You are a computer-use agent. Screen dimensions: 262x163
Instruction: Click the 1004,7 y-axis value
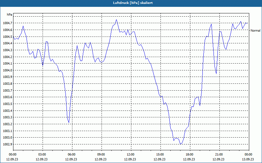(x=8, y=23)
